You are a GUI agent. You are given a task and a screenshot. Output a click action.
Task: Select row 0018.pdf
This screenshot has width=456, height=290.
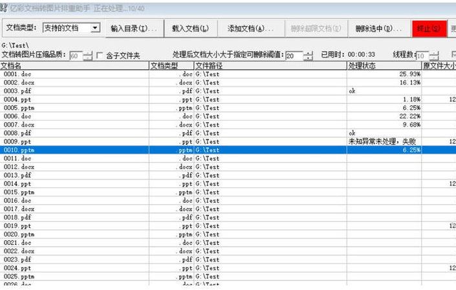coord(228,218)
